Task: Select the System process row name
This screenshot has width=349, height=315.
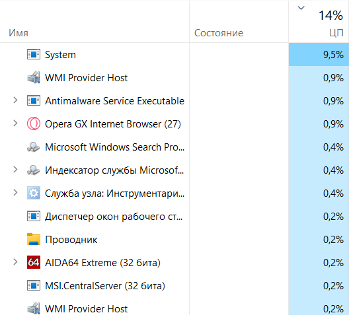Action: (60, 55)
